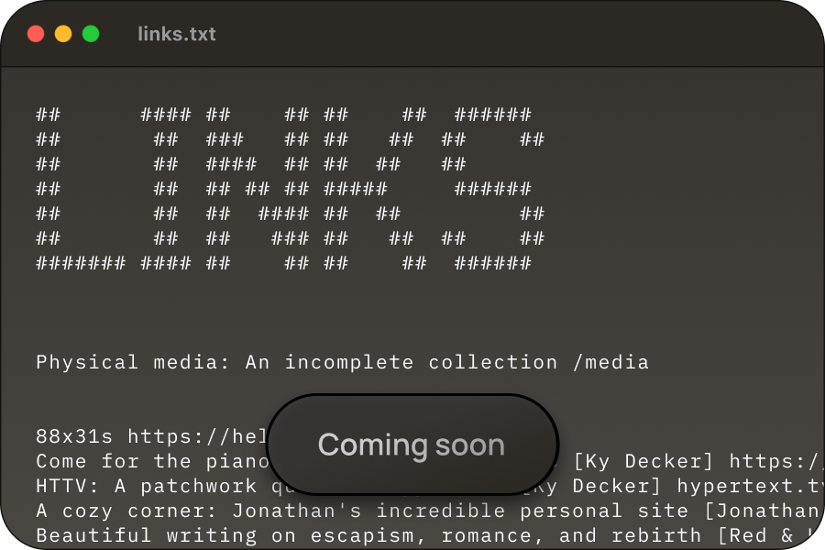Click the red close window button
825x550 pixels.
(36, 34)
